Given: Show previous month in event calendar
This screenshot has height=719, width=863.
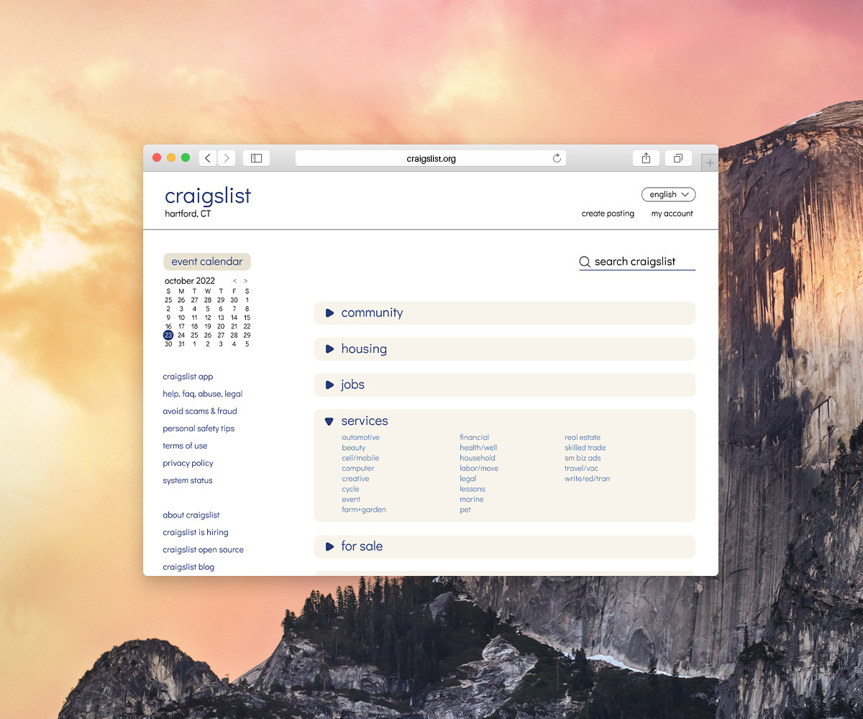Looking at the screenshot, I should (234, 281).
